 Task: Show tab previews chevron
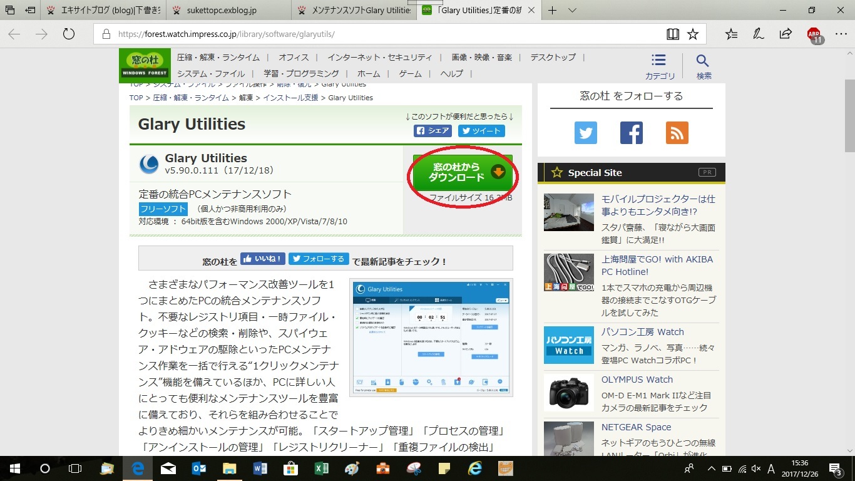click(572, 10)
